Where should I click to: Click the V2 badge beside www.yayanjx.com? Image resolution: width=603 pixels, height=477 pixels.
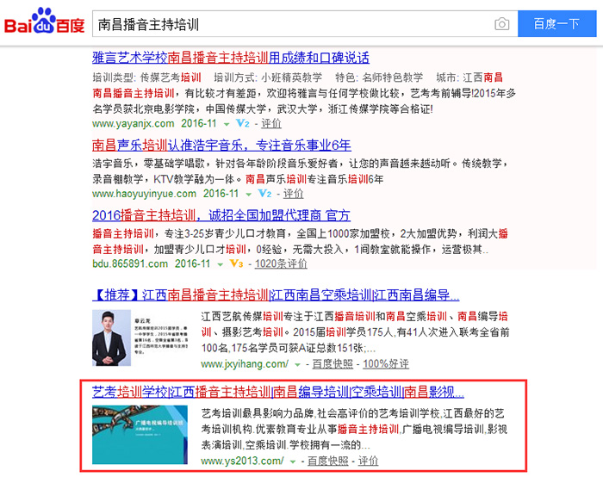(x=243, y=123)
